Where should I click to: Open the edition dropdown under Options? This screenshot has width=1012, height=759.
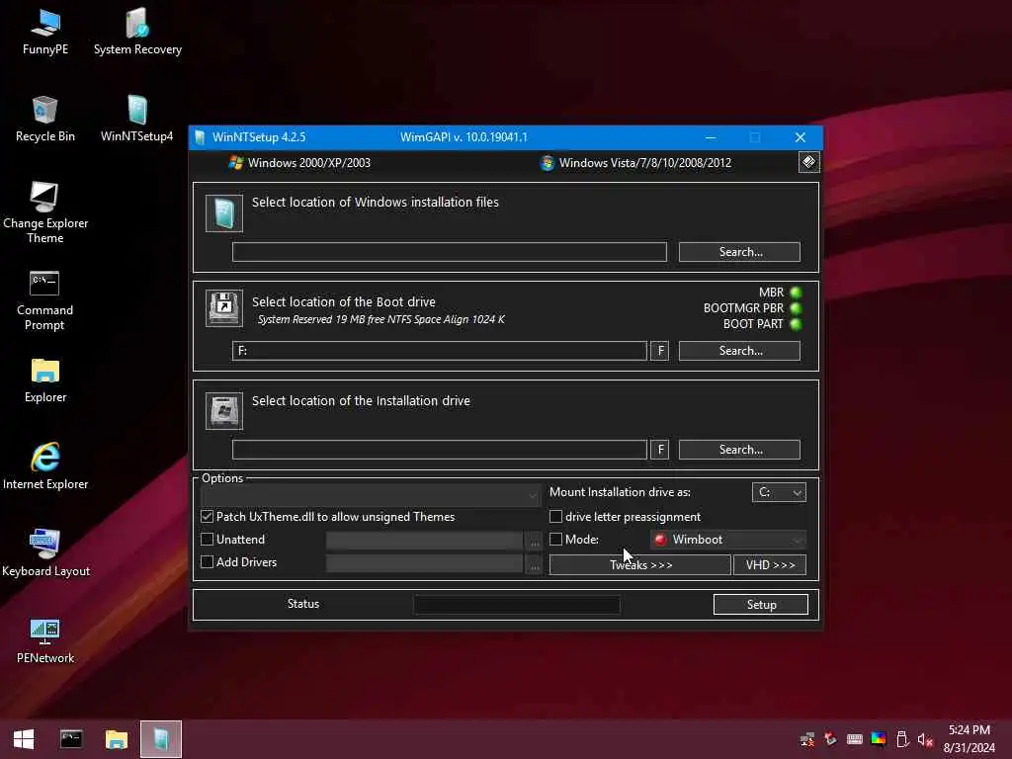[x=371, y=495]
